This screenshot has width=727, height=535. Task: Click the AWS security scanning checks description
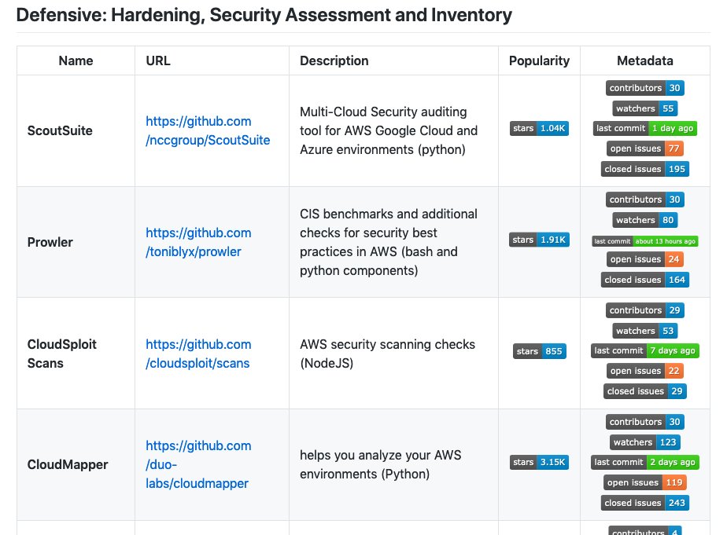point(388,354)
